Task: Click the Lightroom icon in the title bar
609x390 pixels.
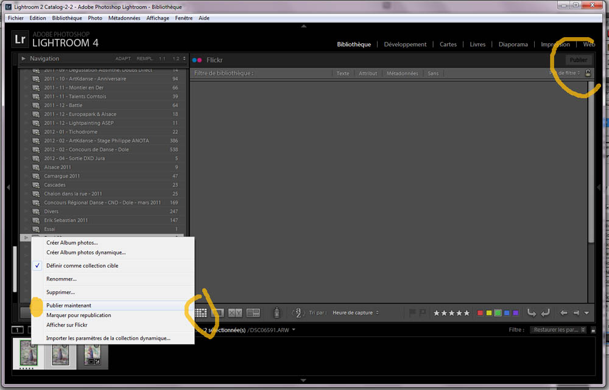Action: click(x=8, y=7)
